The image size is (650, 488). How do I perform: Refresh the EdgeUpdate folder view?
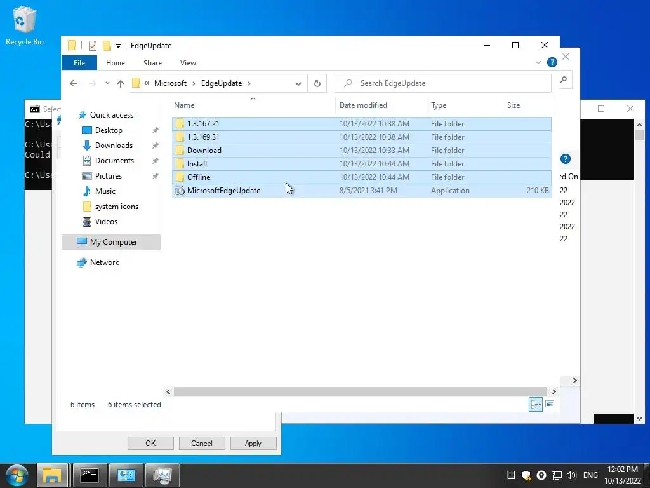click(317, 83)
